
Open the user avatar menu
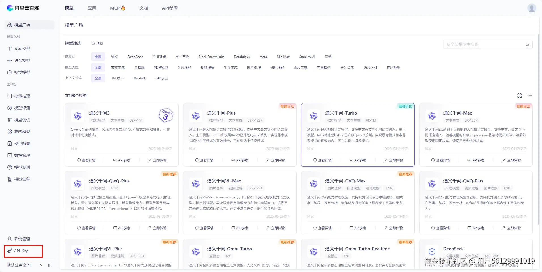click(532, 8)
